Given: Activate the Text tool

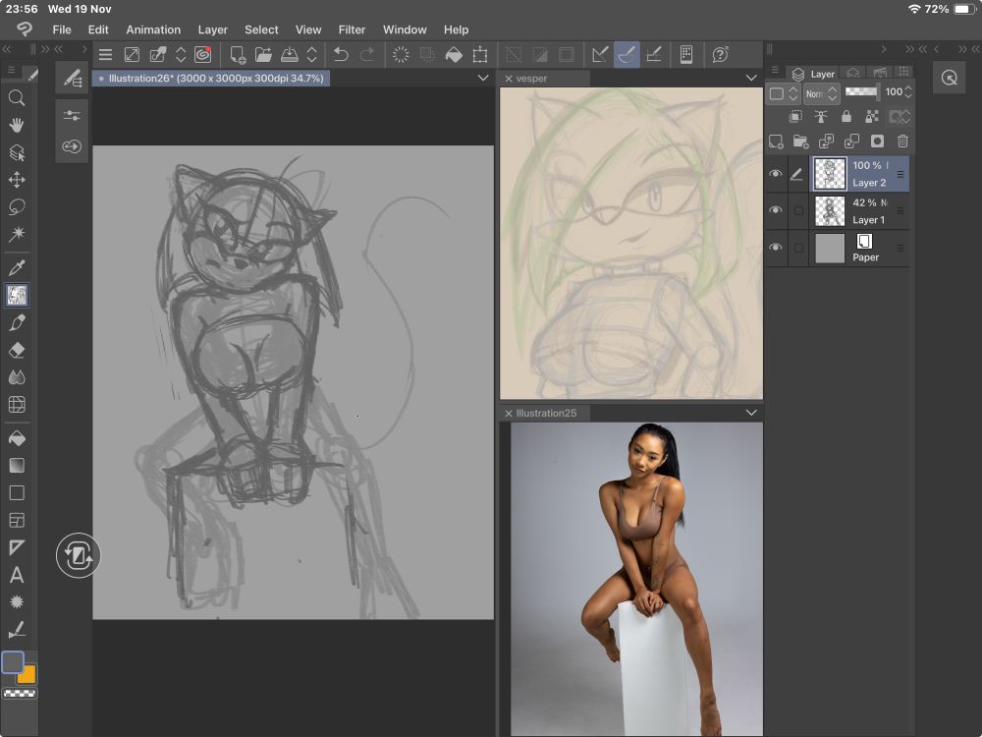Looking at the screenshot, I should (17, 575).
